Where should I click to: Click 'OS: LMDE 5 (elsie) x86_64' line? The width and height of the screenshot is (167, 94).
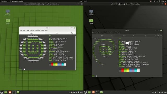tap(129, 41)
